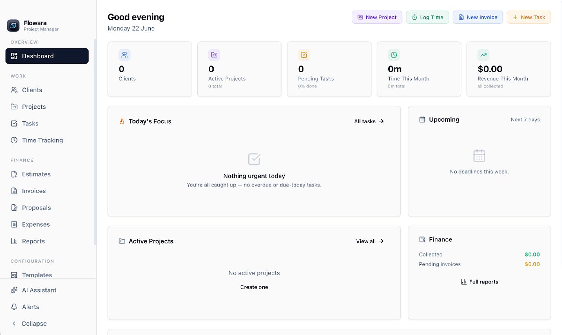Navigate to Time Tracking
The image size is (562, 335).
pyautogui.click(x=47, y=140)
